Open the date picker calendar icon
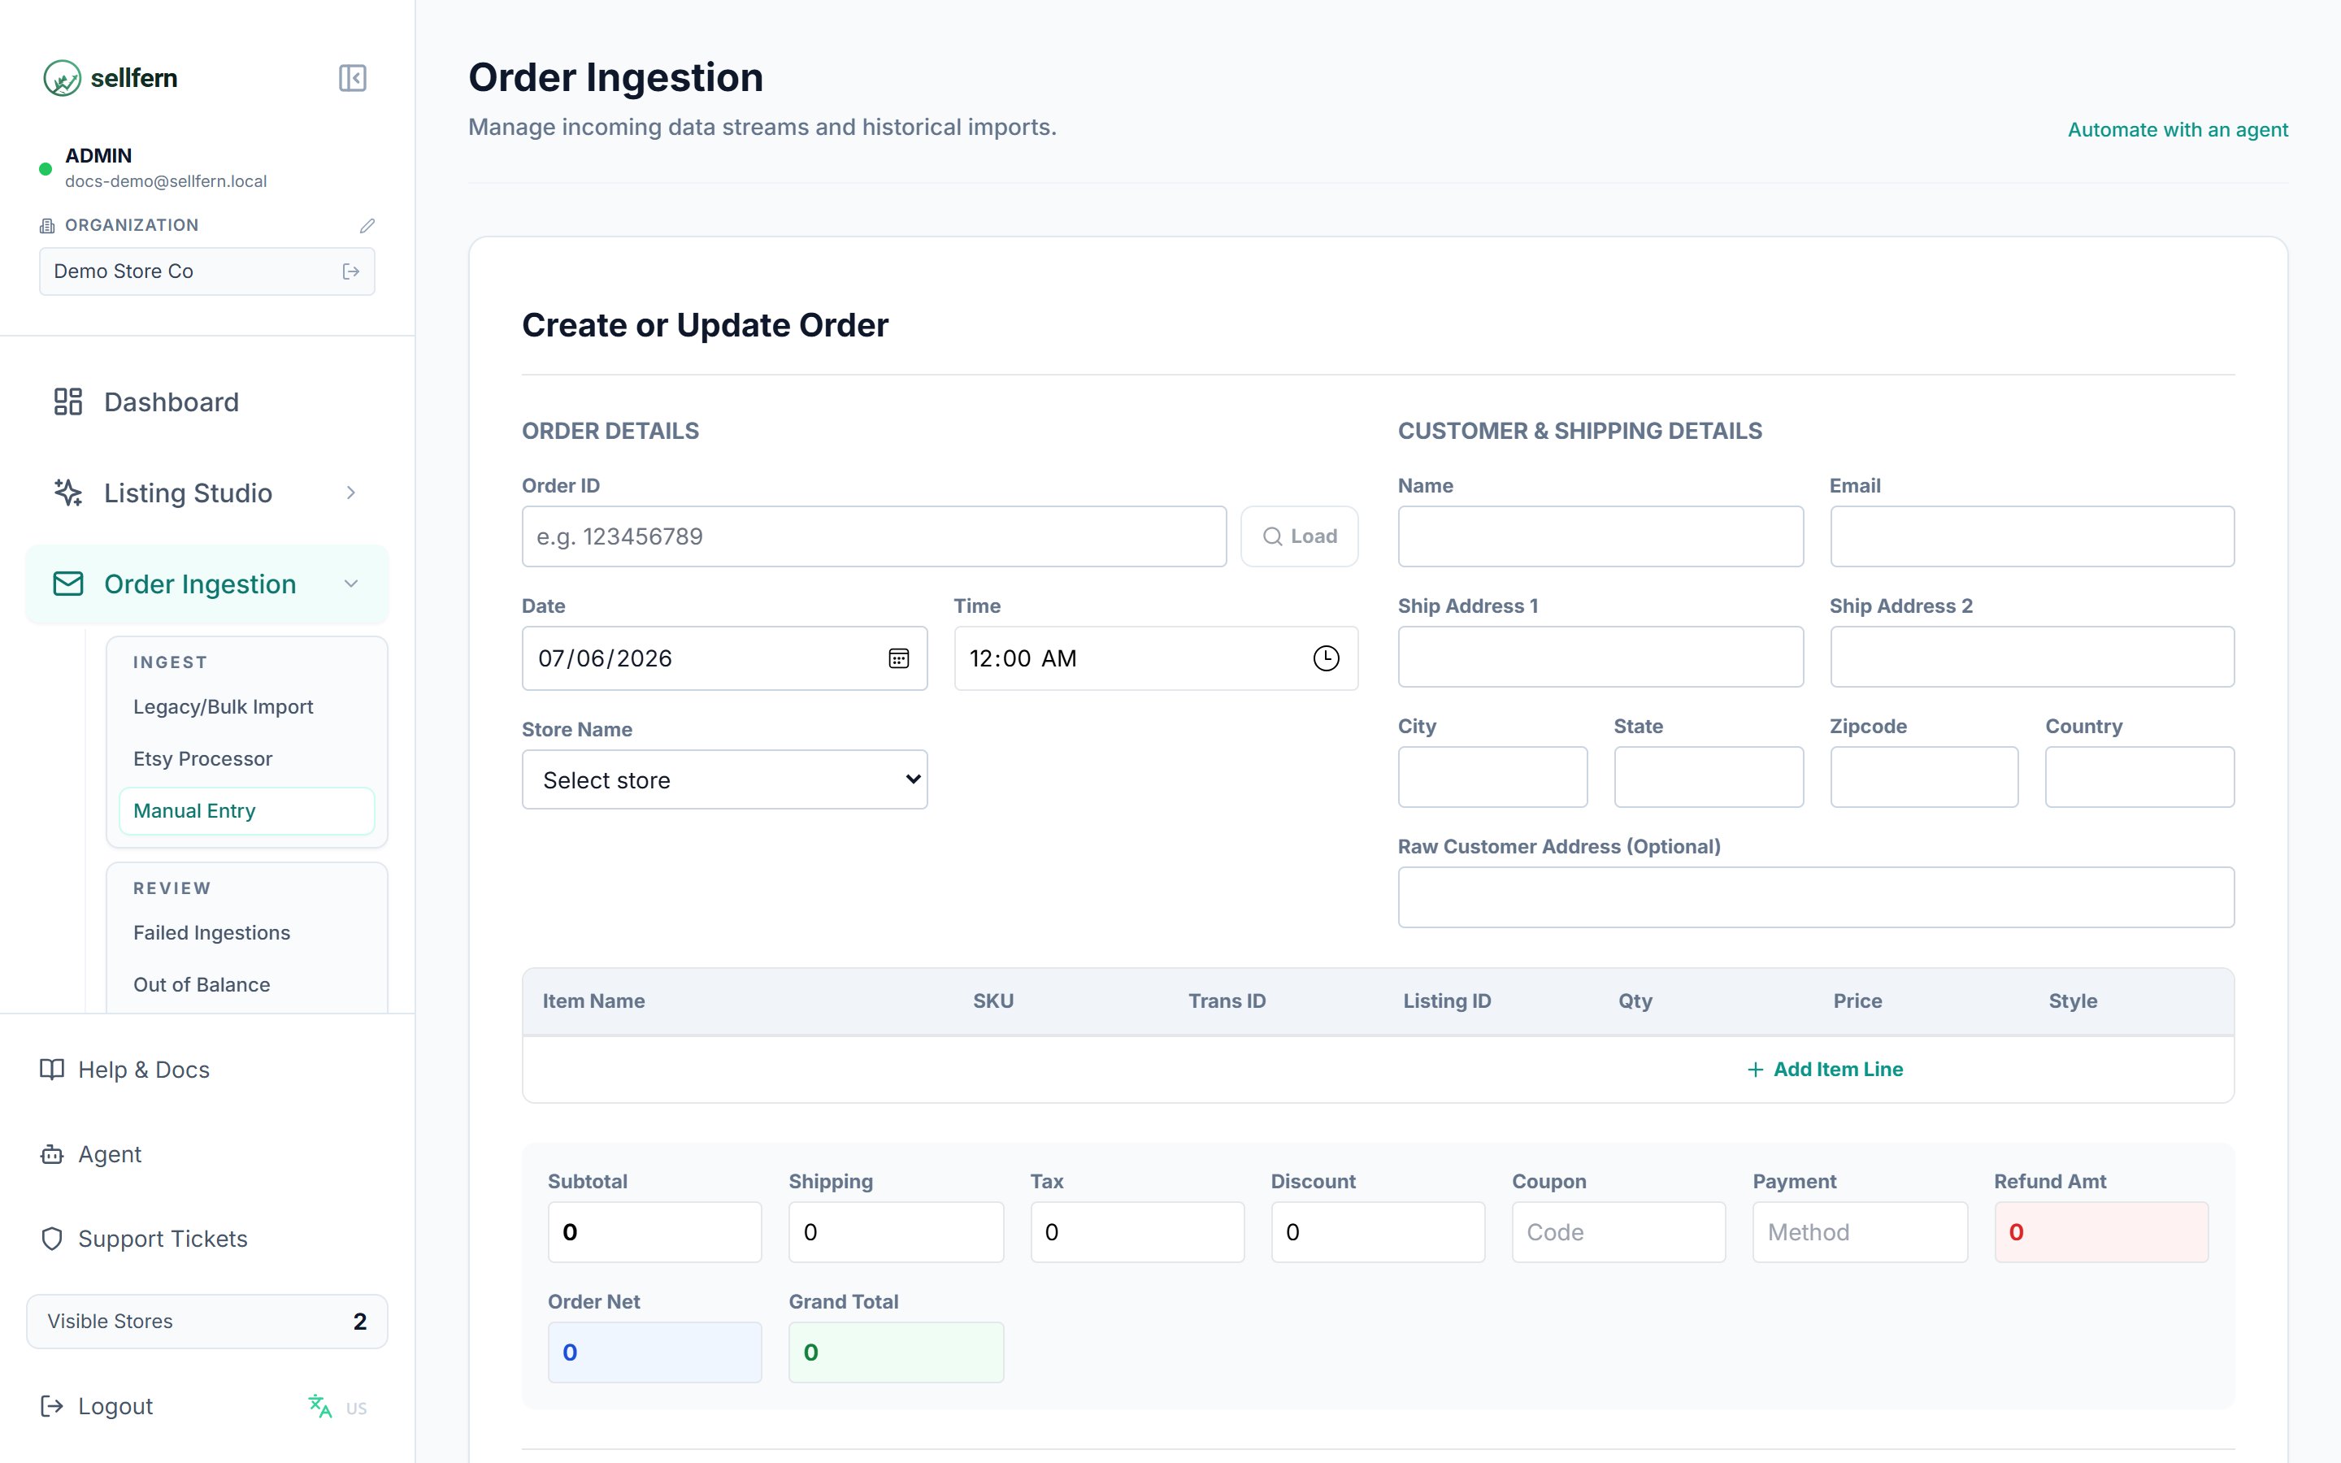The width and height of the screenshot is (2341, 1463). coord(899,659)
